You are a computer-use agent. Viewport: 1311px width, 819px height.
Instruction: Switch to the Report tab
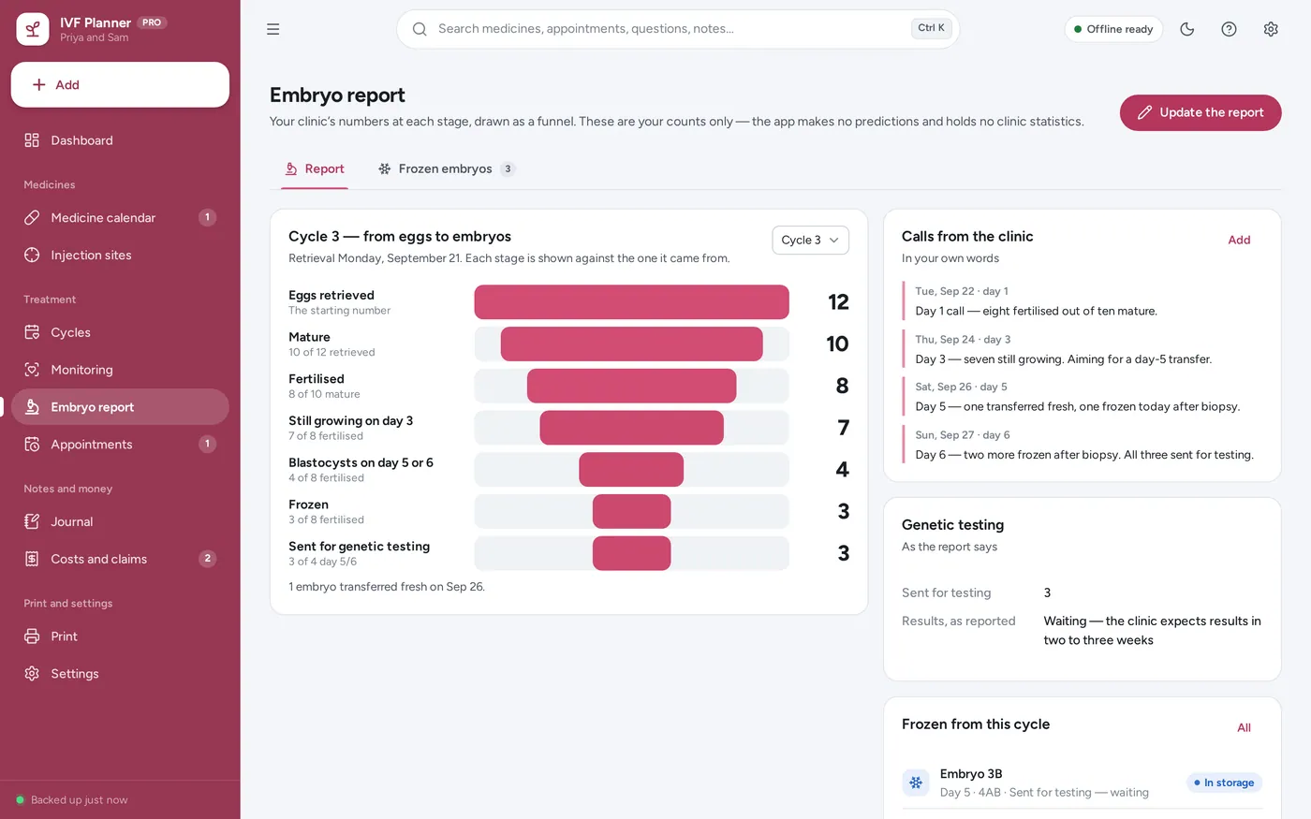coord(315,169)
